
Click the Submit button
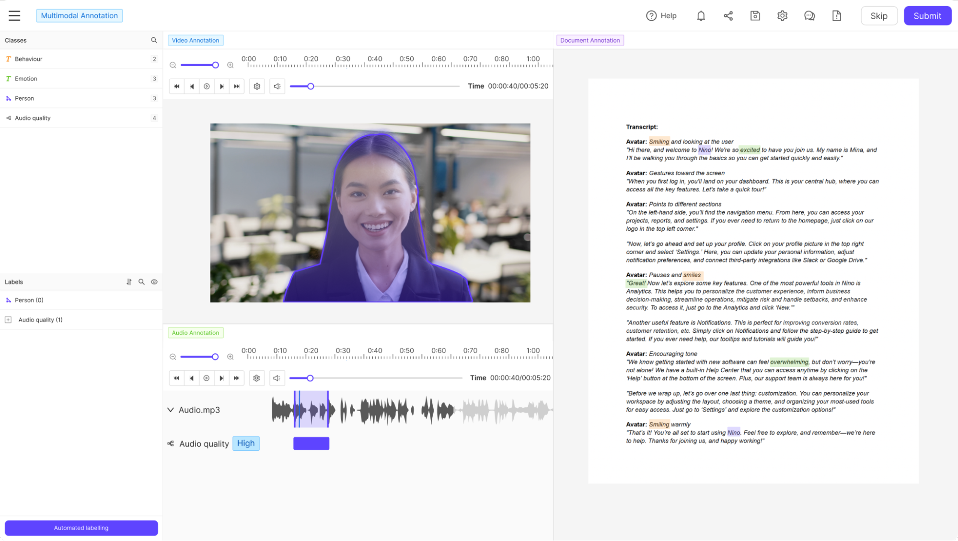pos(927,16)
